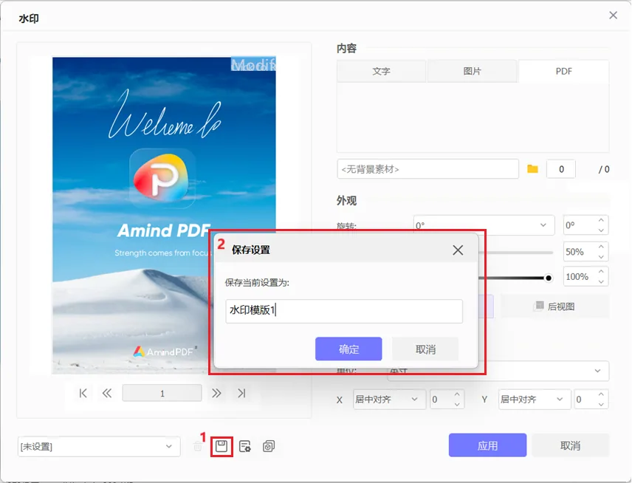The width and height of the screenshot is (632, 483).
Task: Open the yellow folder to browse background file
Action: (x=532, y=169)
